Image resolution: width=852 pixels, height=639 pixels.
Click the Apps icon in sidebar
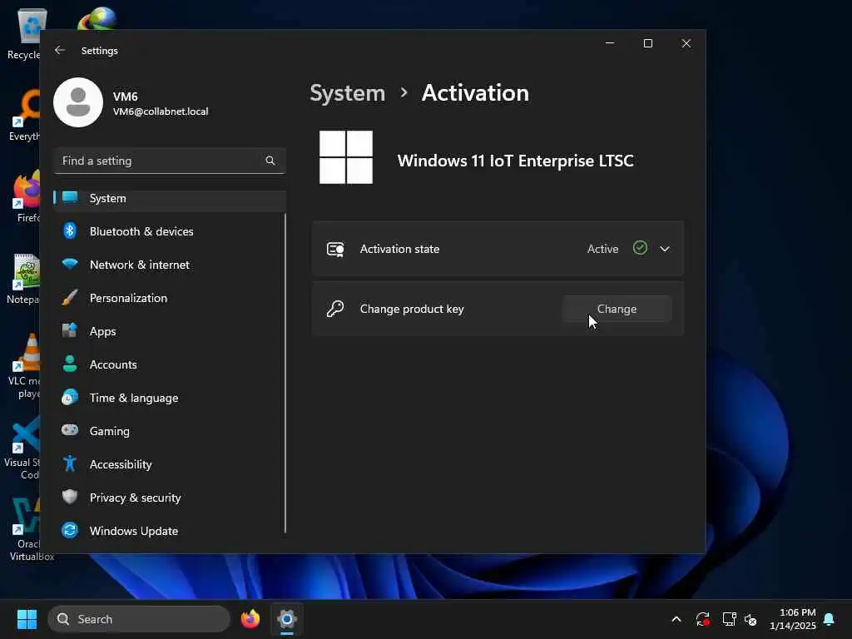(70, 330)
